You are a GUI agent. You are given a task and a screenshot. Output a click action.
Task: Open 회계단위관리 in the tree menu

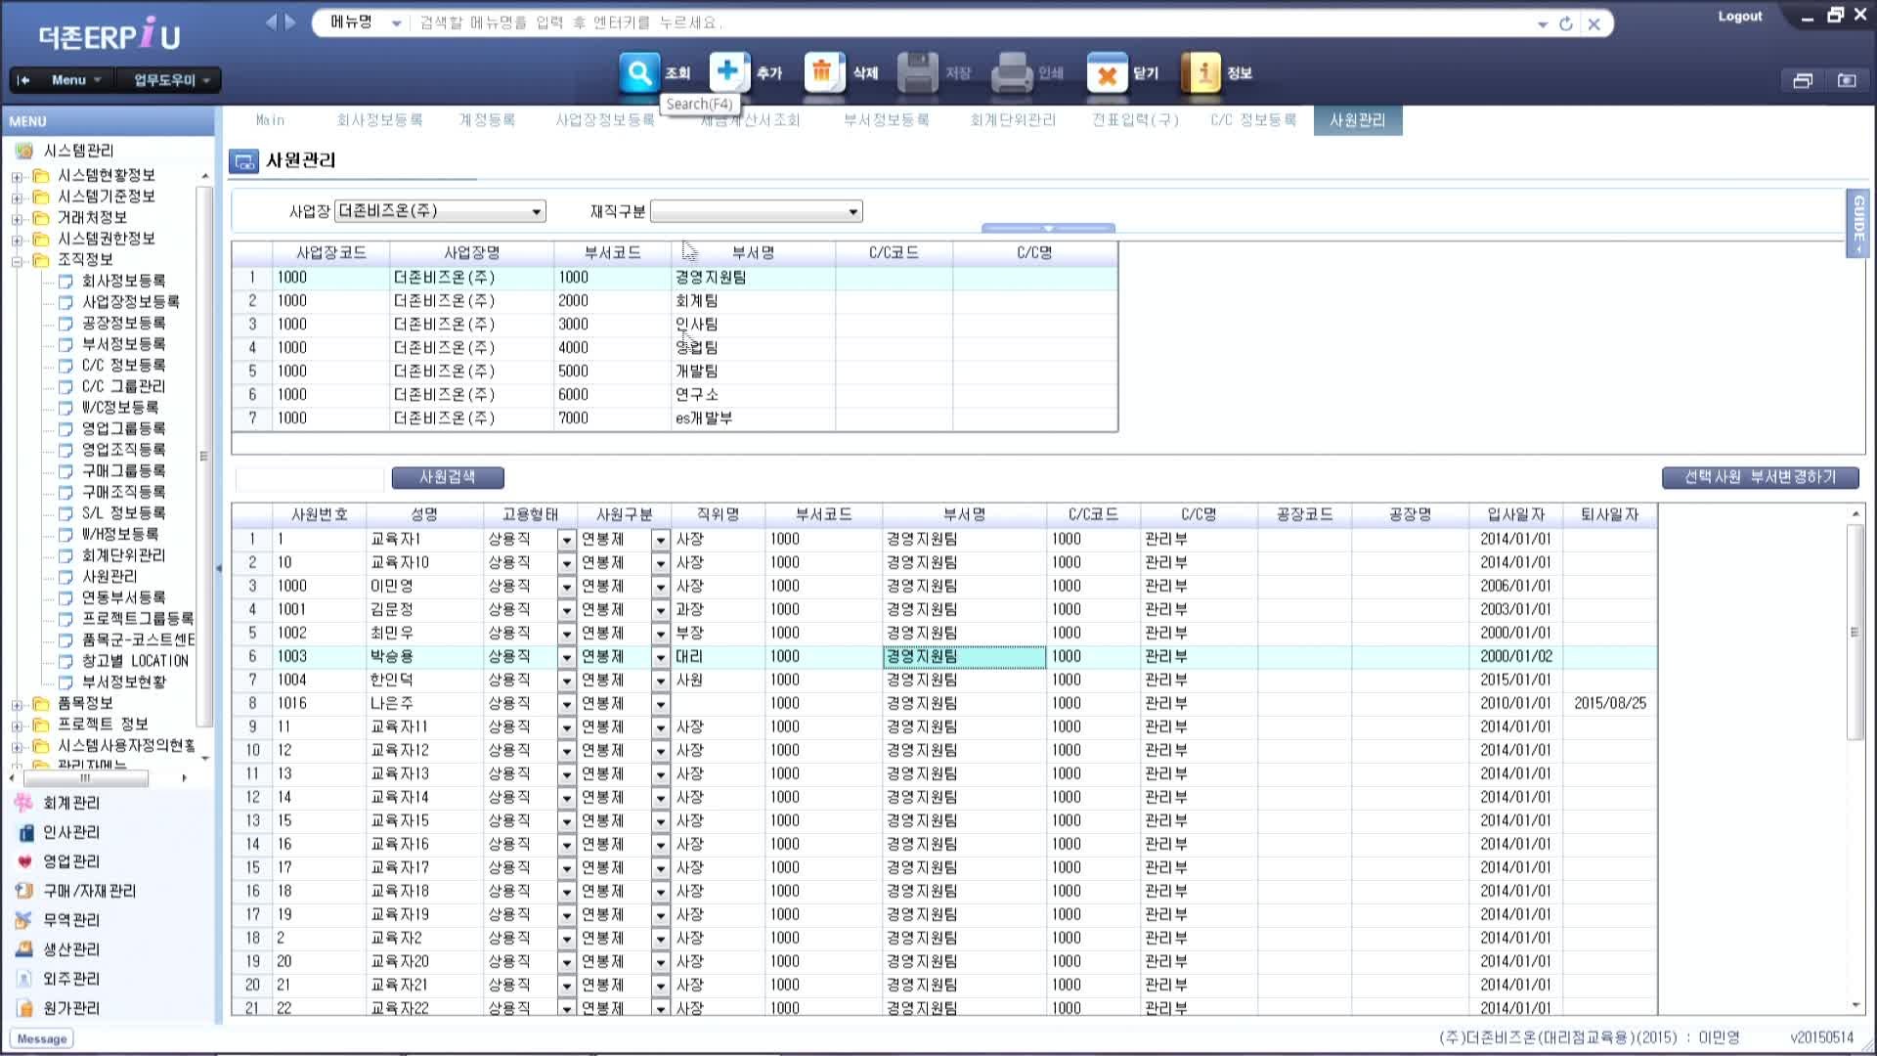coord(123,555)
